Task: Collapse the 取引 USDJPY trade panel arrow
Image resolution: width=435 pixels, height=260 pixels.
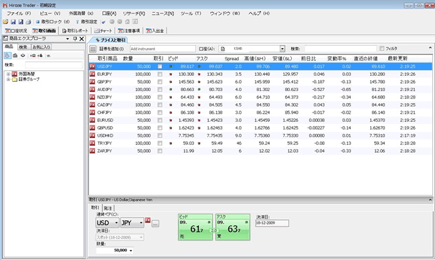Action: 430,200
